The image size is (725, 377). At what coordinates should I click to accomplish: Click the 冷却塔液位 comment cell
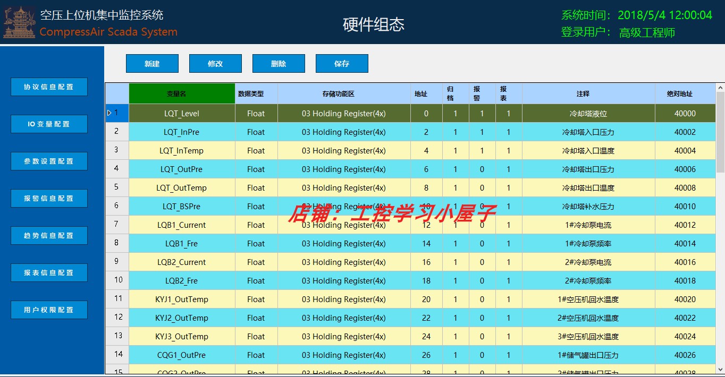click(x=588, y=113)
